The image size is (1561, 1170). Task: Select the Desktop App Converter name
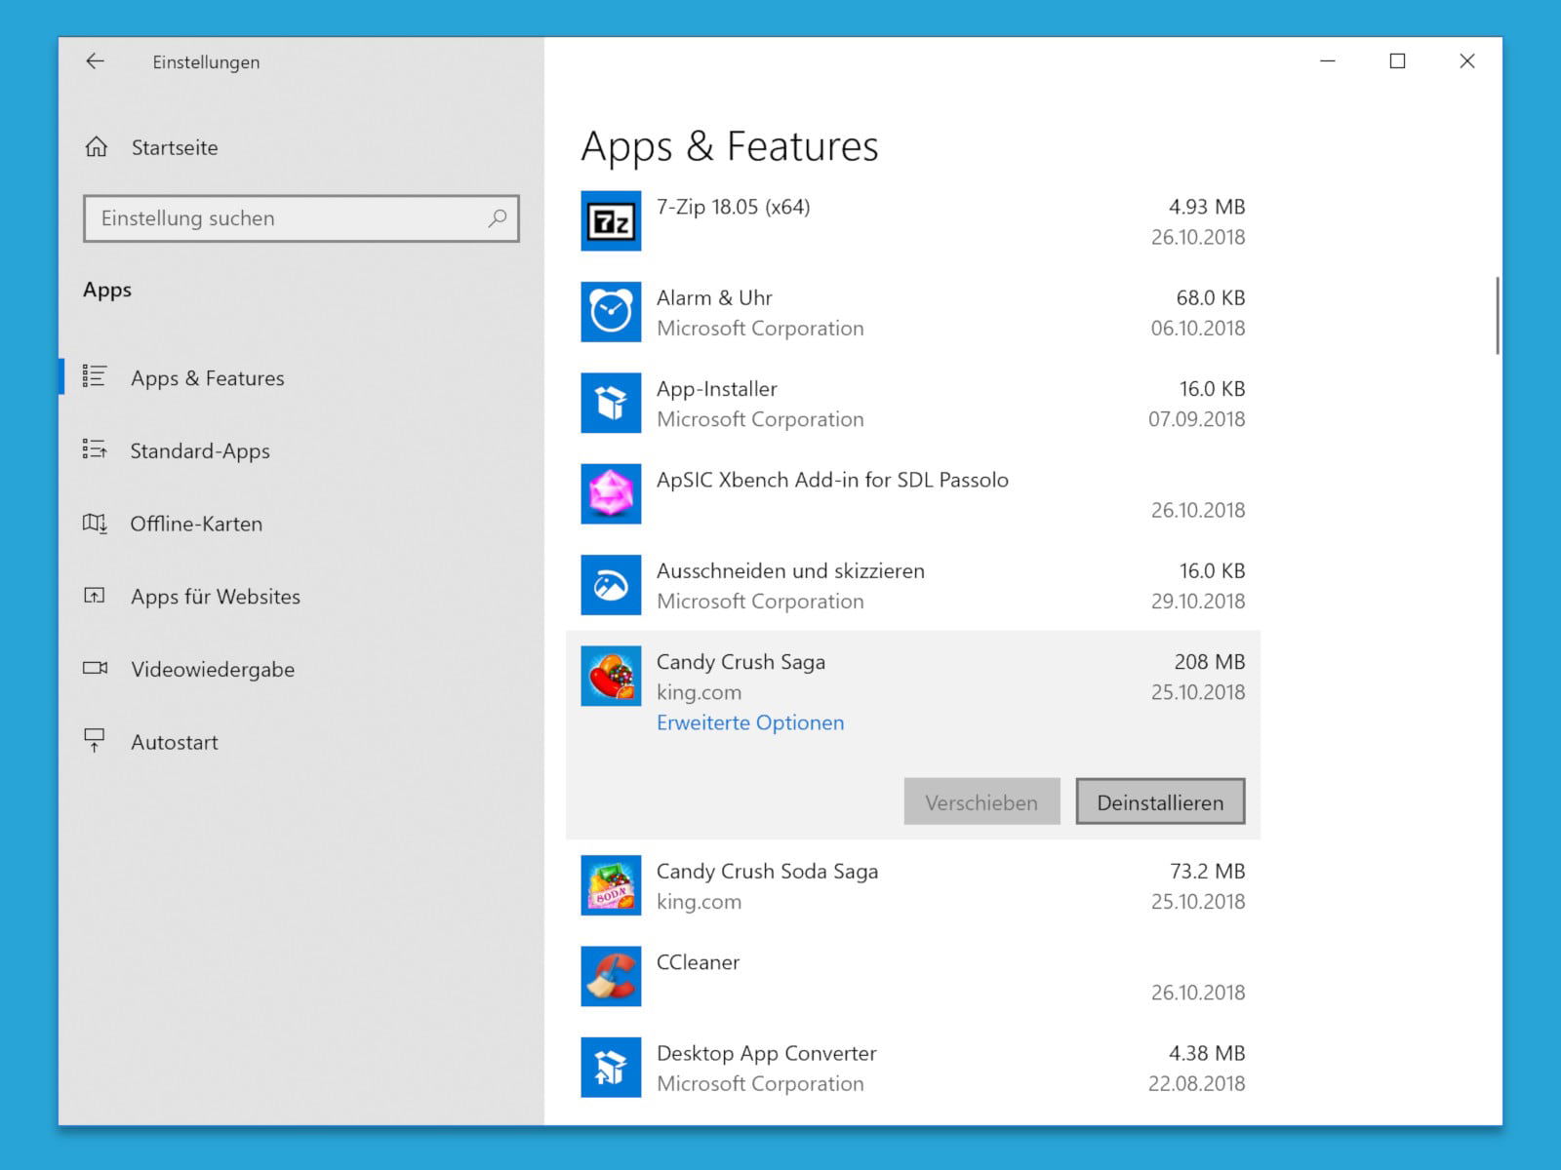point(766,1054)
